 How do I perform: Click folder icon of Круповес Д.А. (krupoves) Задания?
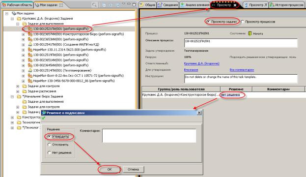[19, 19]
